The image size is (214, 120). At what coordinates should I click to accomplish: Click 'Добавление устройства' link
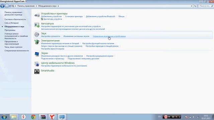(x=51, y=16)
